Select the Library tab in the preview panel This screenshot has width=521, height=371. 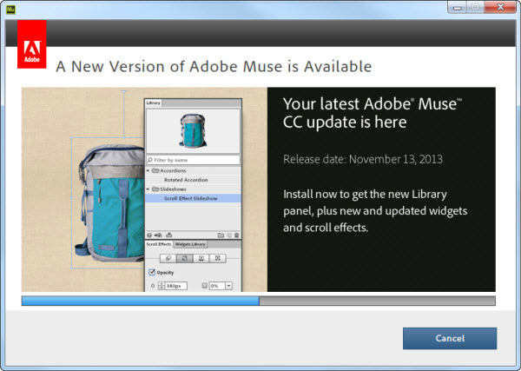pyautogui.click(x=154, y=103)
